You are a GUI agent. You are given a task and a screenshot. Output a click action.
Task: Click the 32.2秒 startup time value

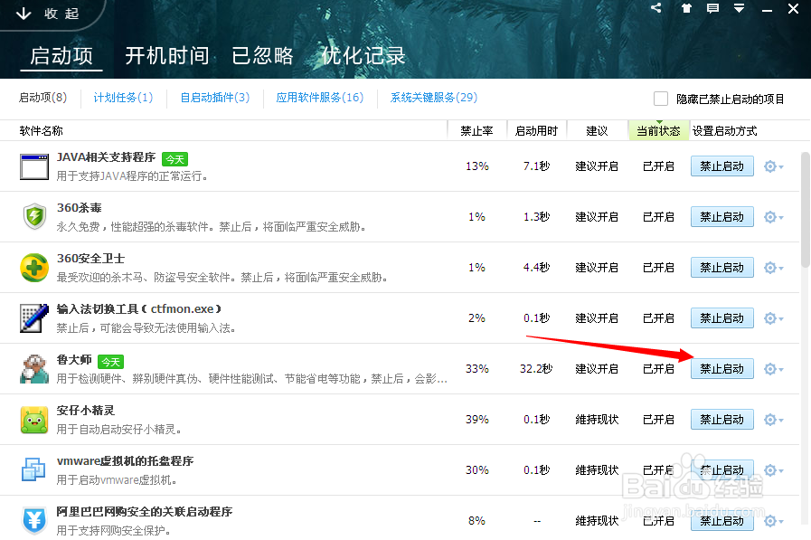536,369
